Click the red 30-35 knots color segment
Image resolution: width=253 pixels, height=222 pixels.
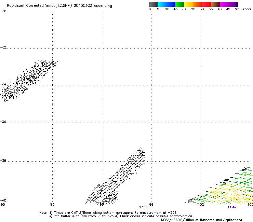pyautogui.click(x=207, y=4)
